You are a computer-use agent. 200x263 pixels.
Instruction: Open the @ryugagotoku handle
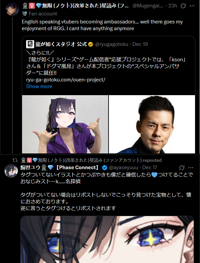[112, 44]
